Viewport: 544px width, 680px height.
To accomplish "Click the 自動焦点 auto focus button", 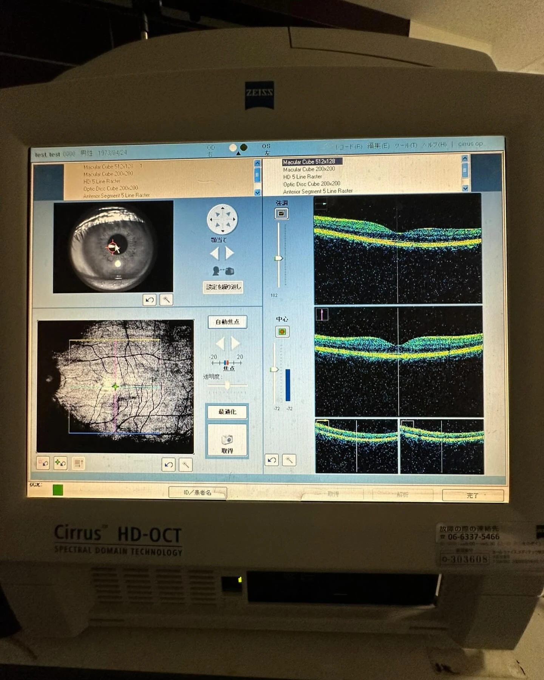I will pyautogui.click(x=227, y=322).
